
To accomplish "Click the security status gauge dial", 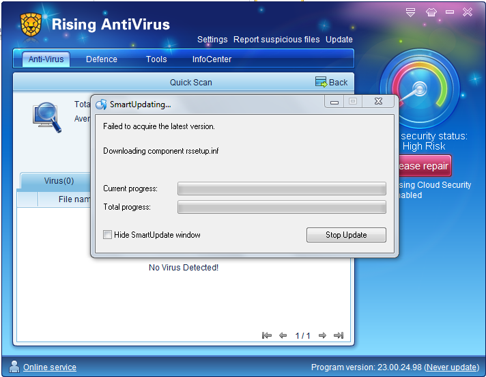I will (420, 89).
